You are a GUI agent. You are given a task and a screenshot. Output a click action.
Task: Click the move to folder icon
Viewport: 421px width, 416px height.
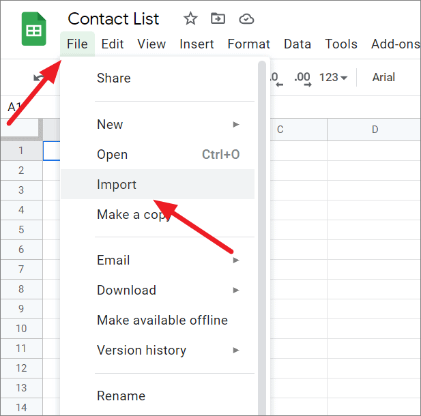(218, 18)
